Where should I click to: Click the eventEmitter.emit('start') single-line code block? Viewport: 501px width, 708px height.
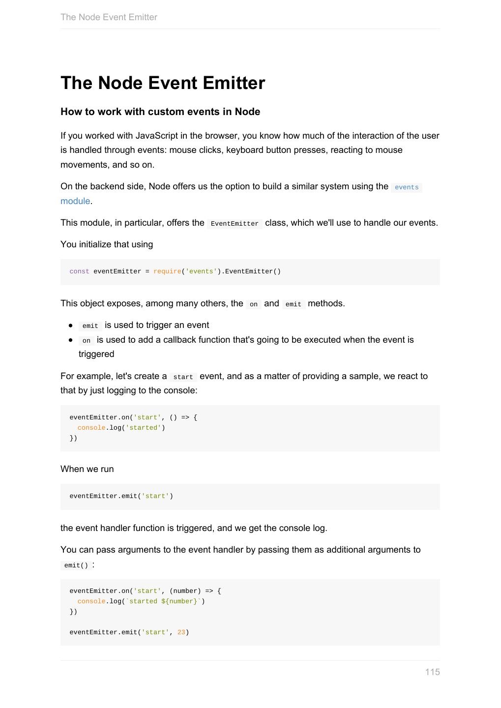(121, 496)
